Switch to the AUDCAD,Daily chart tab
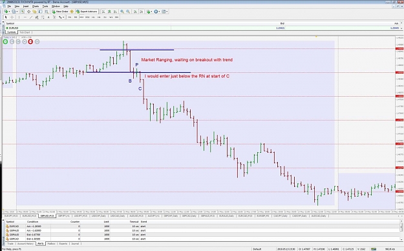Viewport: 404px width, 251px height. 319,216
